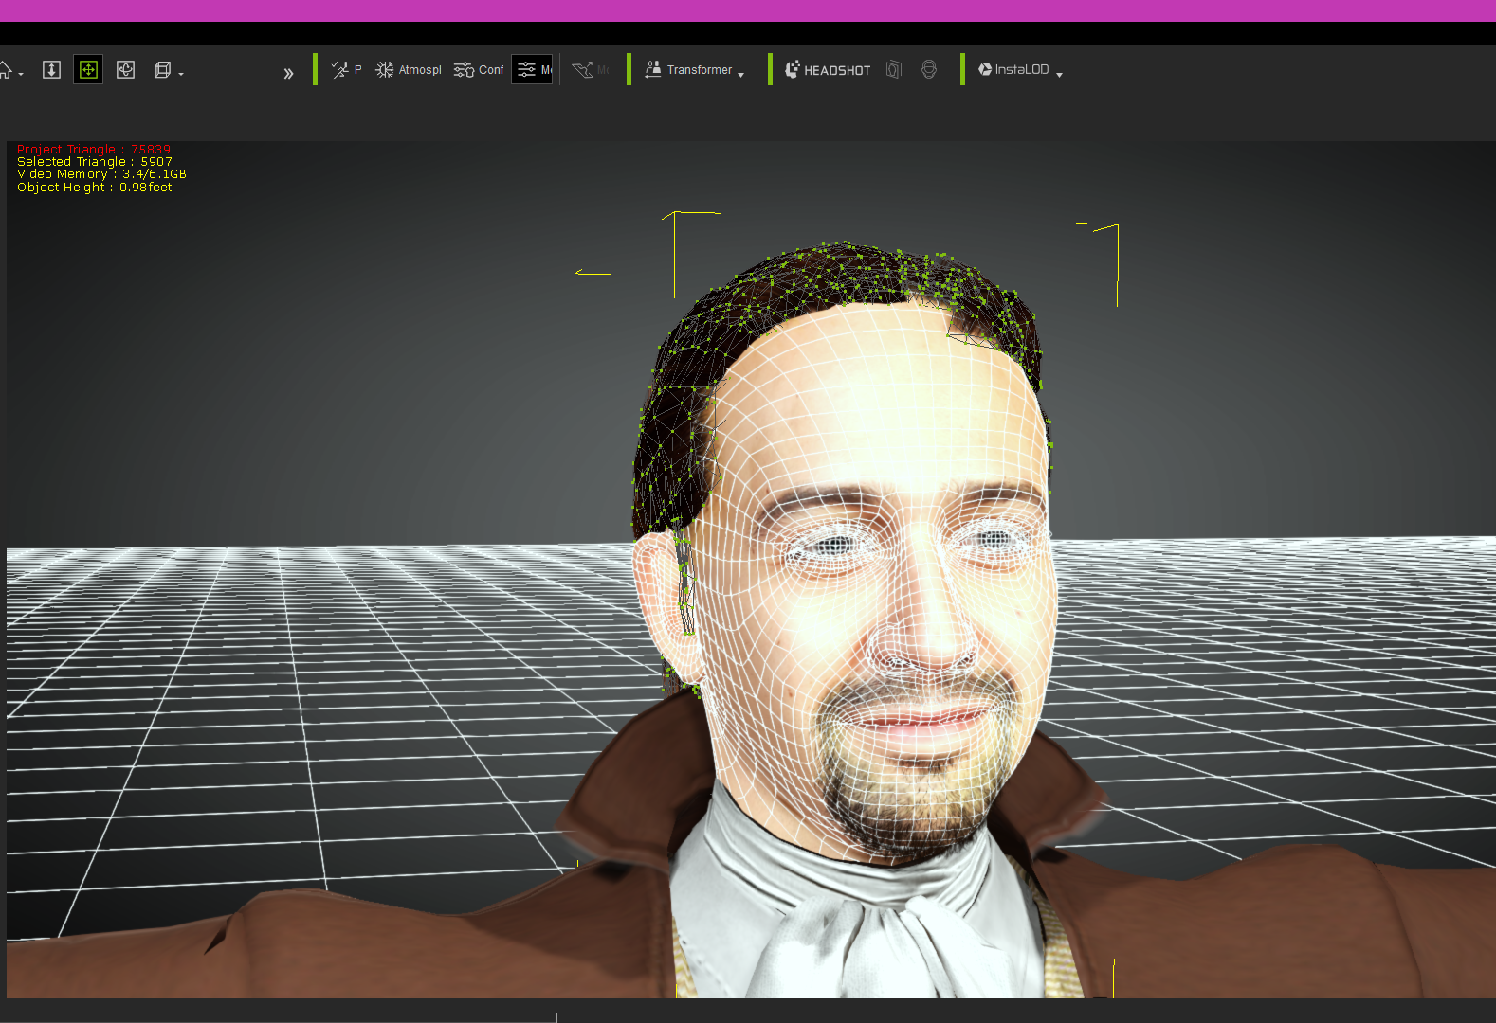Click the Video Memory readout text
Viewport: 1496px width, 1023px height.
[x=101, y=174]
